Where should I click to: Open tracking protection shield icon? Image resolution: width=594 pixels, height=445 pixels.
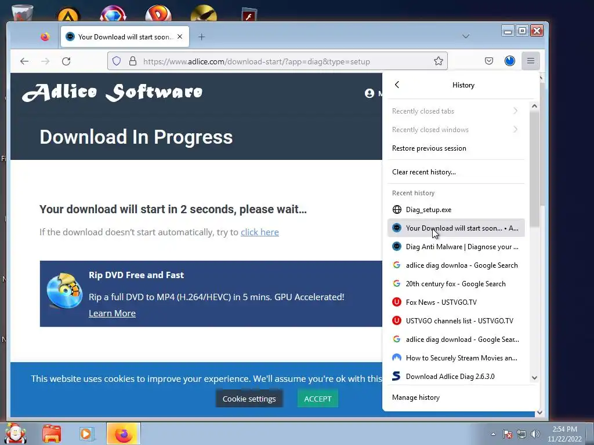[x=117, y=61]
